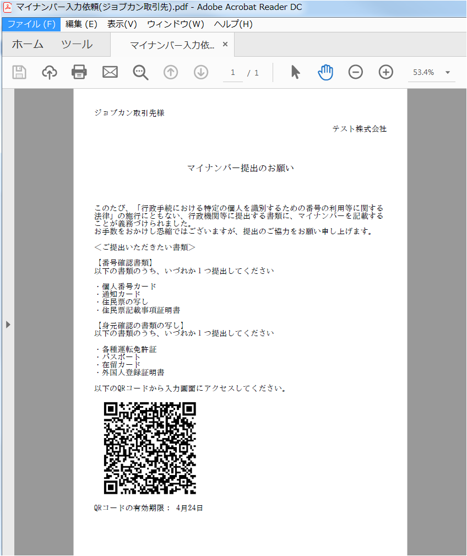Open the ファイル (F) menu

(x=31, y=24)
